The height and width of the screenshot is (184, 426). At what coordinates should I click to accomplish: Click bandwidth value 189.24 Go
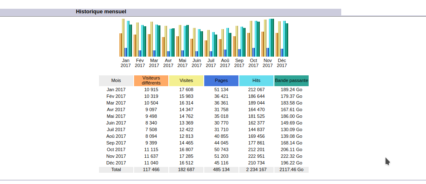click(292, 90)
